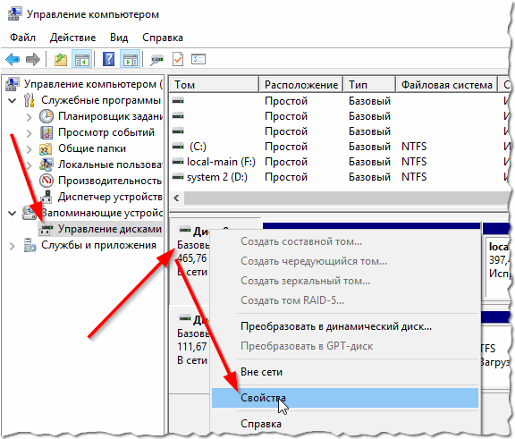Collapse the Запоминающие устройства tree node
This screenshot has height=439, width=515.
13,214
